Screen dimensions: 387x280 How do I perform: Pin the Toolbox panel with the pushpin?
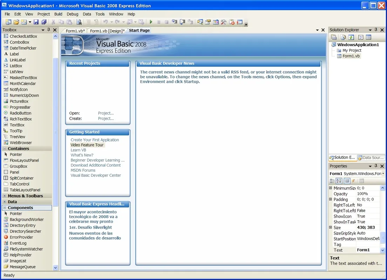tap(49, 30)
